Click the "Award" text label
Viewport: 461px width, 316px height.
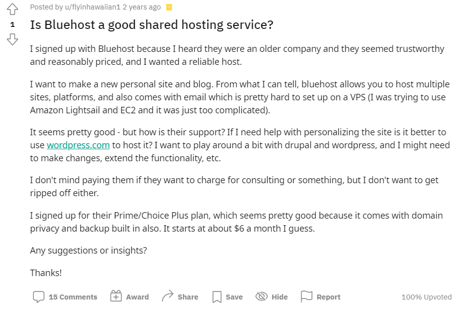pos(137,297)
